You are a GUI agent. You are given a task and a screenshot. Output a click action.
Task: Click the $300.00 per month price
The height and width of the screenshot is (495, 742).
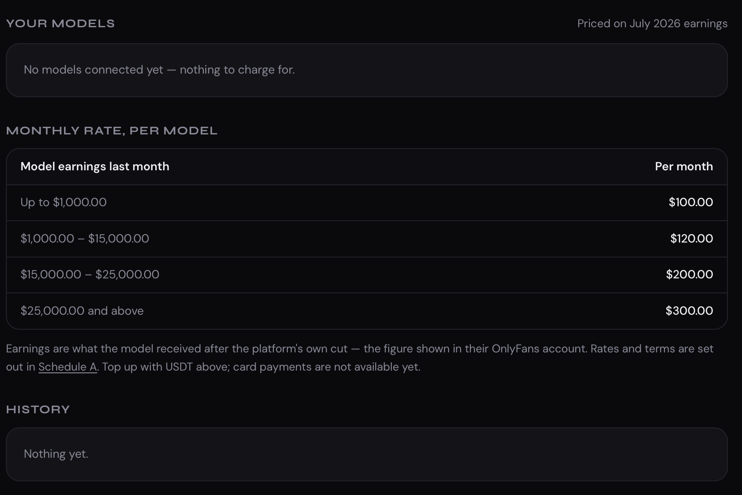(x=689, y=311)
